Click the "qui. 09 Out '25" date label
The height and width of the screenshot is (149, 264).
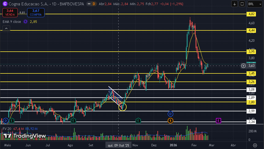(x=118, y=145)
